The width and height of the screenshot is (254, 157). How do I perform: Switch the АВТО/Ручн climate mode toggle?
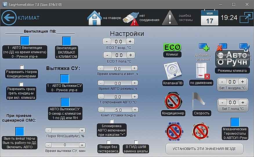click(232, 59)
